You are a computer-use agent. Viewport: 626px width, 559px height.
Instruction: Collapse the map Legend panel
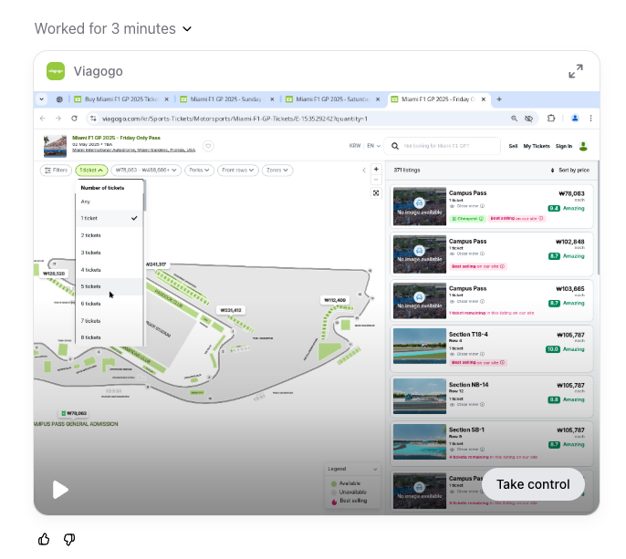[375, 469]
